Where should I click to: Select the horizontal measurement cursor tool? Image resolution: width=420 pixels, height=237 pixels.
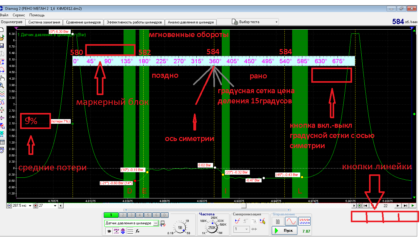[x=2, y=70]
